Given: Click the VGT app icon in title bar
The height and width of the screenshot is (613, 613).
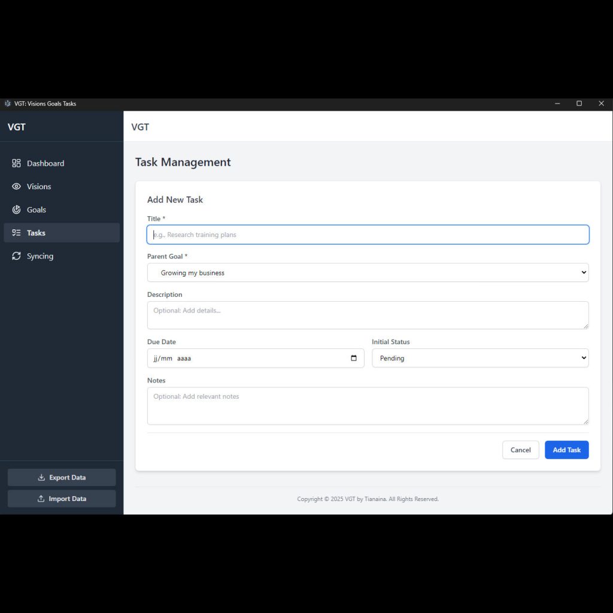Looking at the screenshot, I should (8, 104).
